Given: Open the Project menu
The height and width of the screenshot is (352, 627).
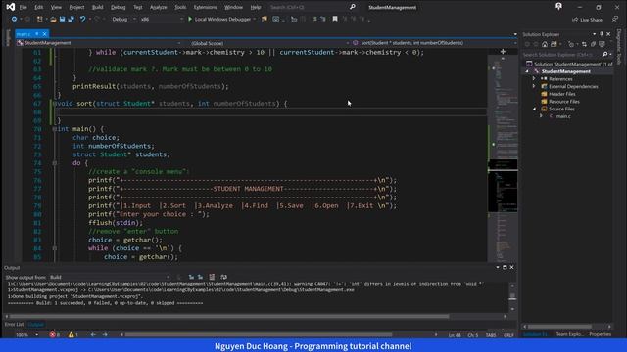Looking at the screenshot, I should 76,7.
